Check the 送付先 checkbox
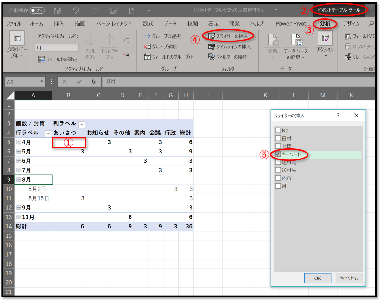The height and width of the screenshot is (300, 380). point(278,170)
